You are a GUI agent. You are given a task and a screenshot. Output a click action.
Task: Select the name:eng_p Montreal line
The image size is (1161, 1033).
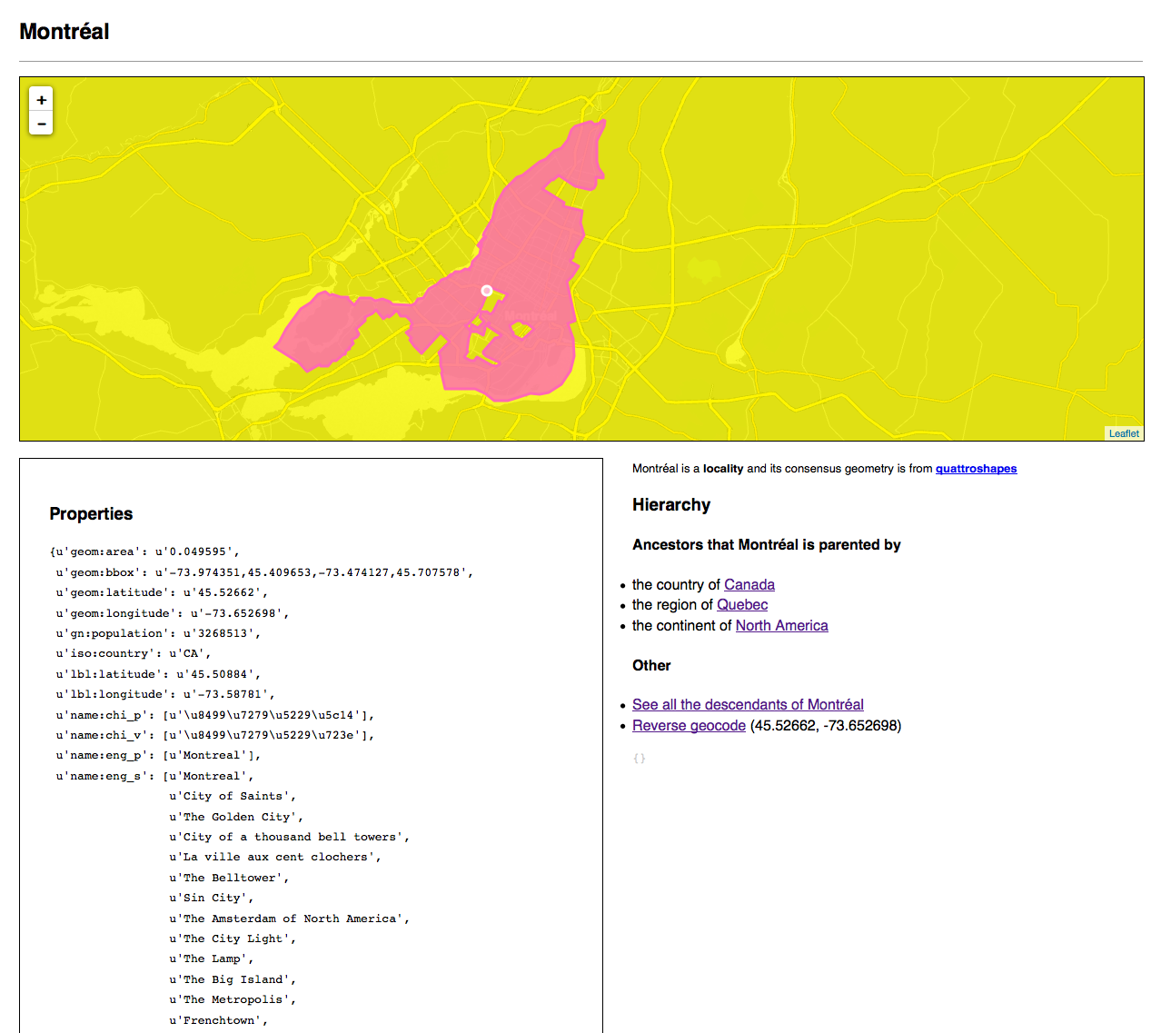(x=158, y=755)
